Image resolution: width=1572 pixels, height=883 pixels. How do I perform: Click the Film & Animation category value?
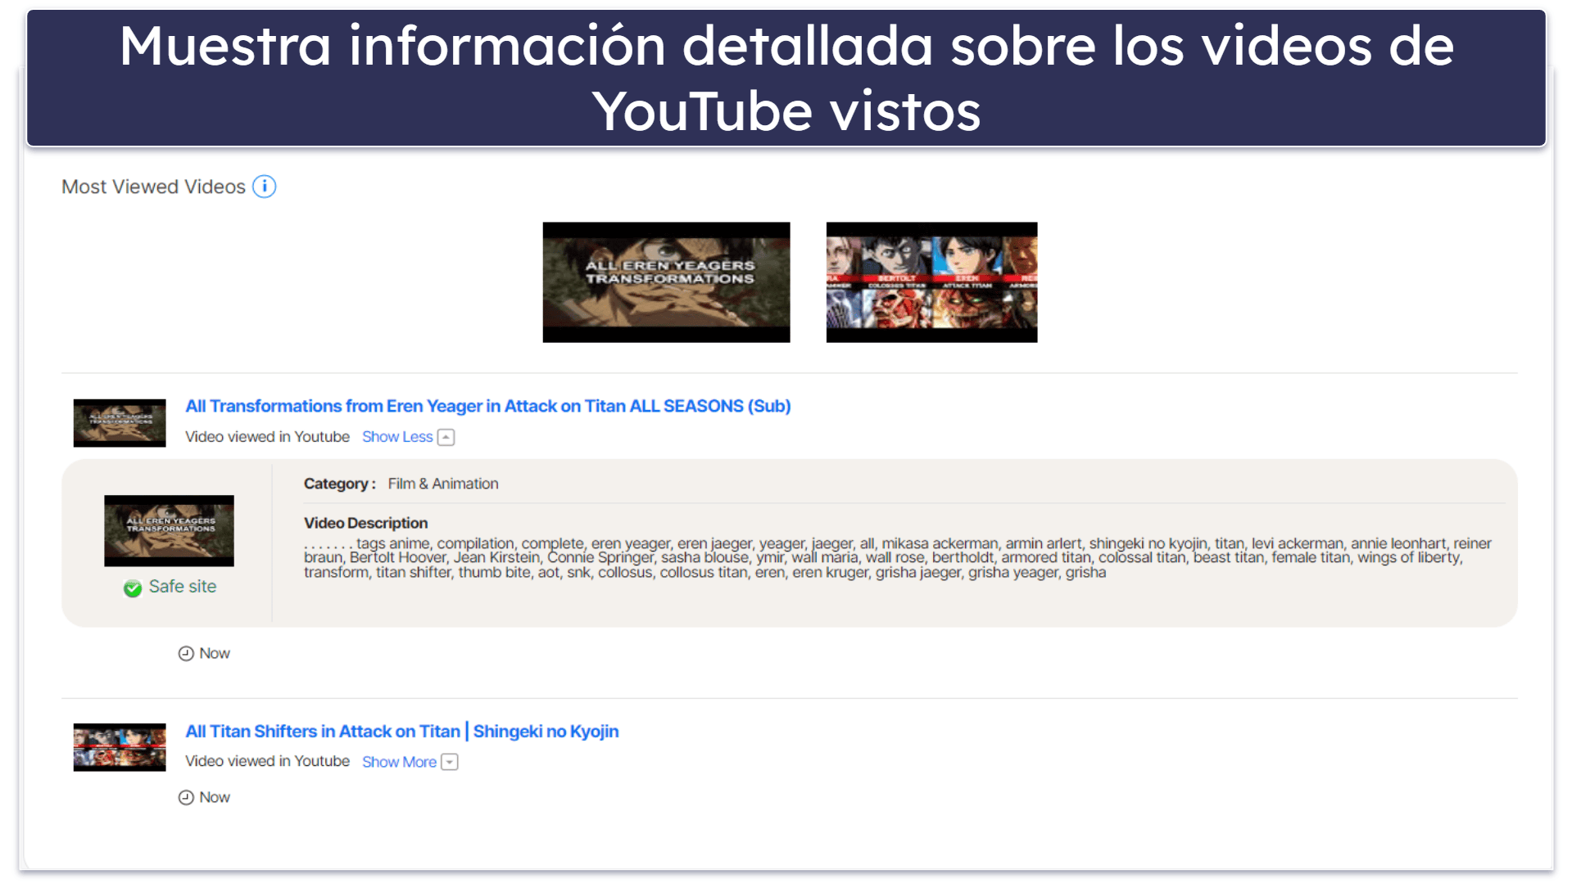click(x=442, y=484)
